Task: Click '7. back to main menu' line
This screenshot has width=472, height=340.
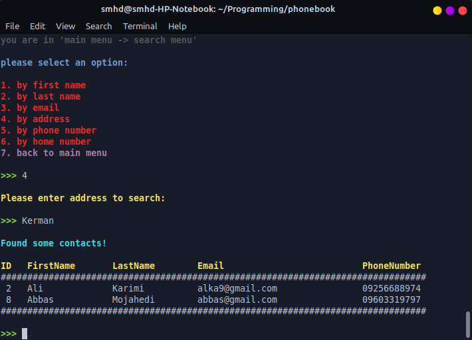Action: (54, 153)
